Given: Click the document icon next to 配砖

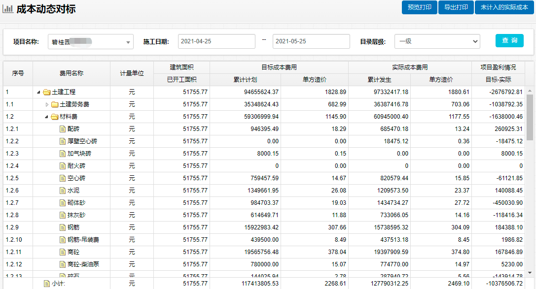Looking at the screenshot, I should pyautogui.click(x=63, y=129).
